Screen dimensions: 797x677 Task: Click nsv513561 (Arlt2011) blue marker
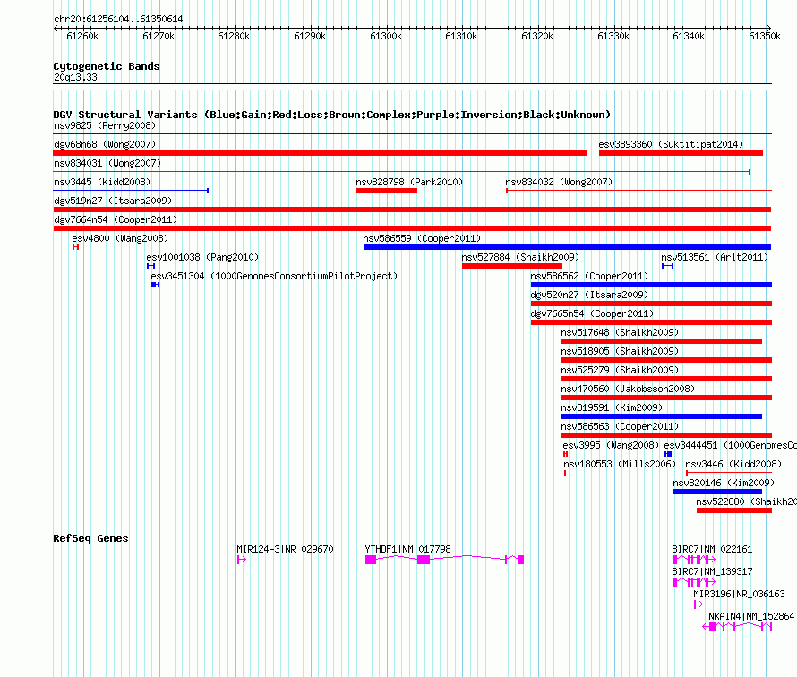tap(667, 266)
